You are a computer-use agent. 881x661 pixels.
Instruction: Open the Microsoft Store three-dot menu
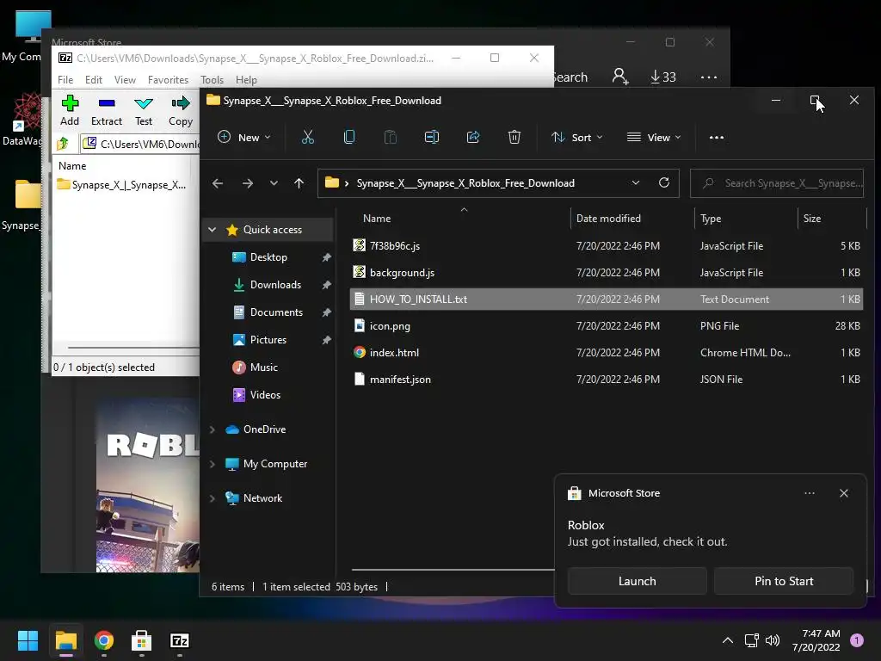[x=709, y=77]
